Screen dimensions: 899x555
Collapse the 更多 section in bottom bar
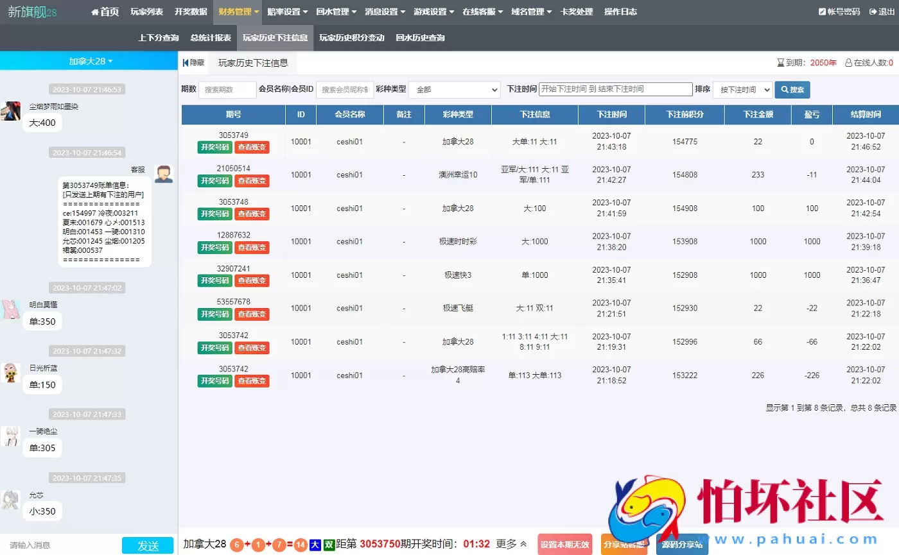[523, 544]
